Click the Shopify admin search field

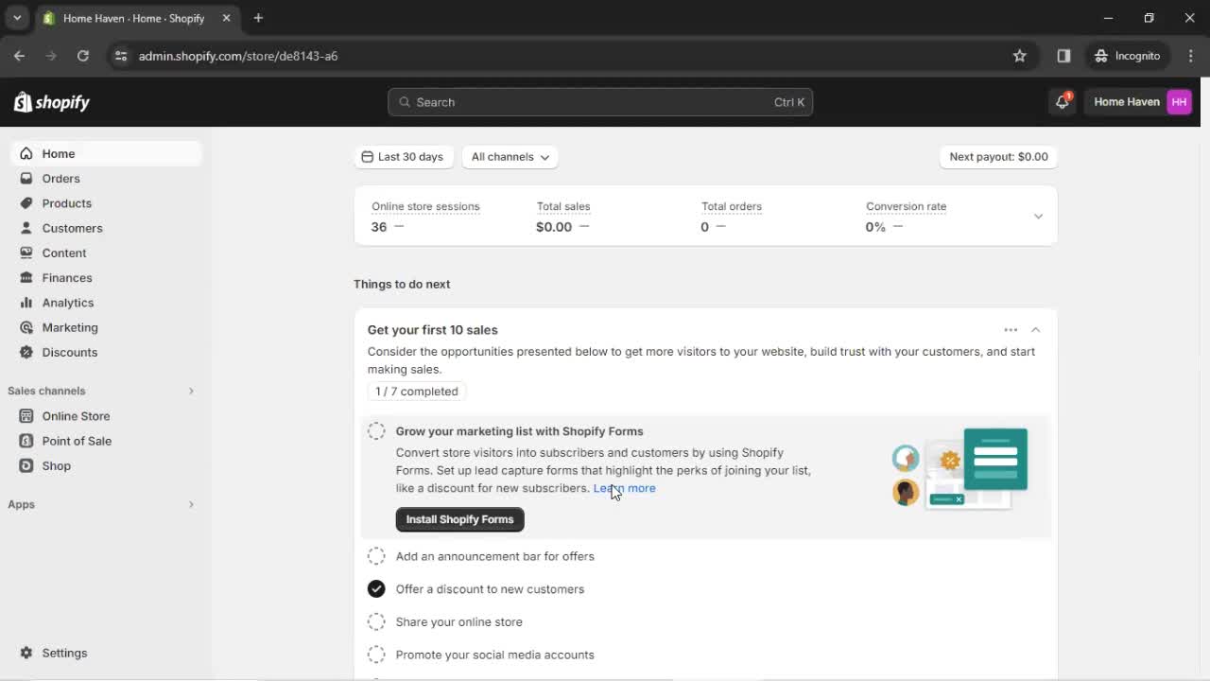tap(600, 102)
